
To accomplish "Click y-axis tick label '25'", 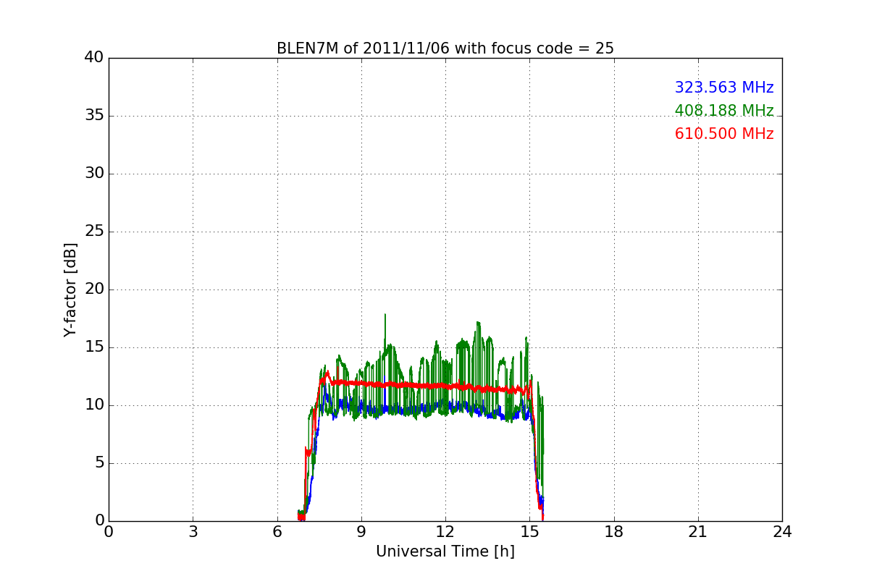I will (x=94, y=232).
